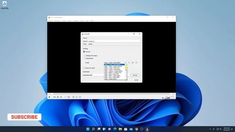Open the View menu in VLC
This screenshot has width=235, height=132.
[x=87, y=21]
